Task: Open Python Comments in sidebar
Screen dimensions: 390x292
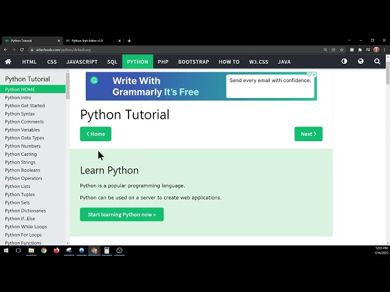Action: click(x=24, y=122)
